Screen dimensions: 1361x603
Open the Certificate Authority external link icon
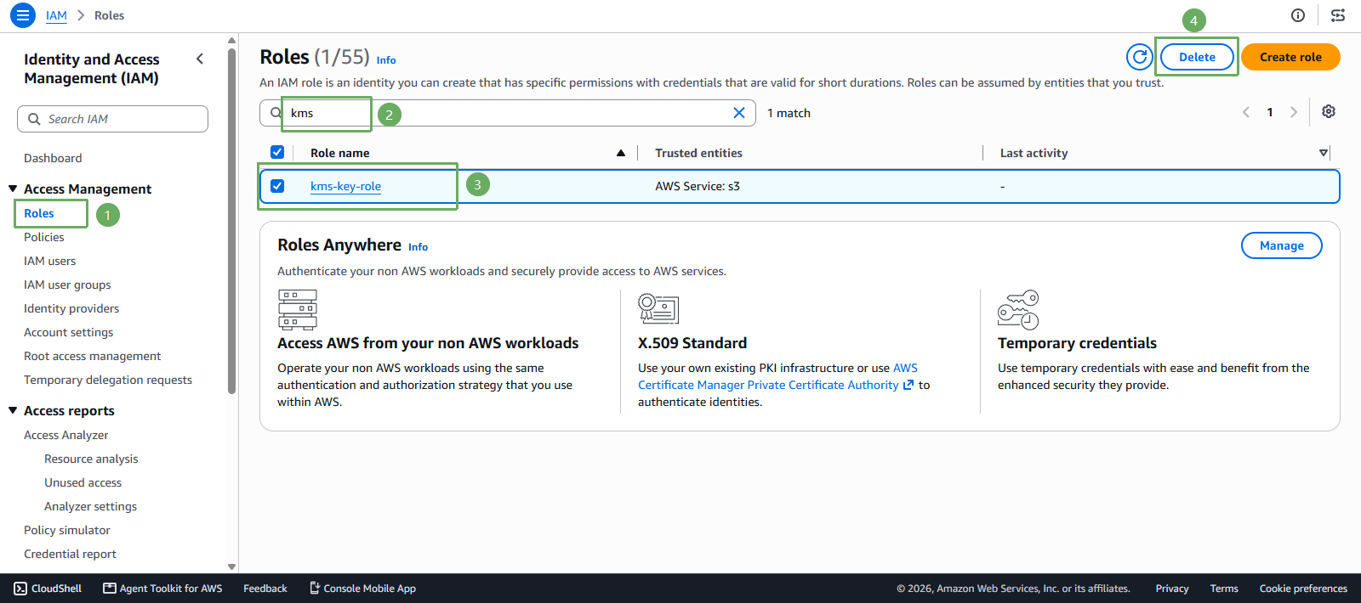click(908, 385)
